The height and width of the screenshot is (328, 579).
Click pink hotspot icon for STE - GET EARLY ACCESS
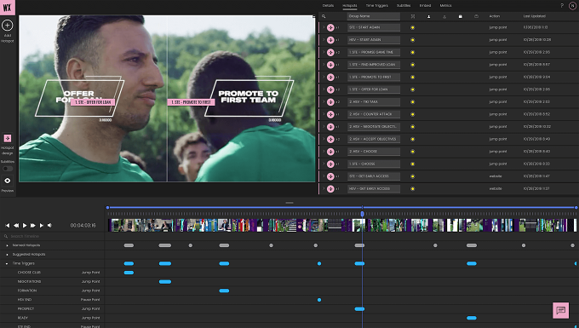pos(330,176)
